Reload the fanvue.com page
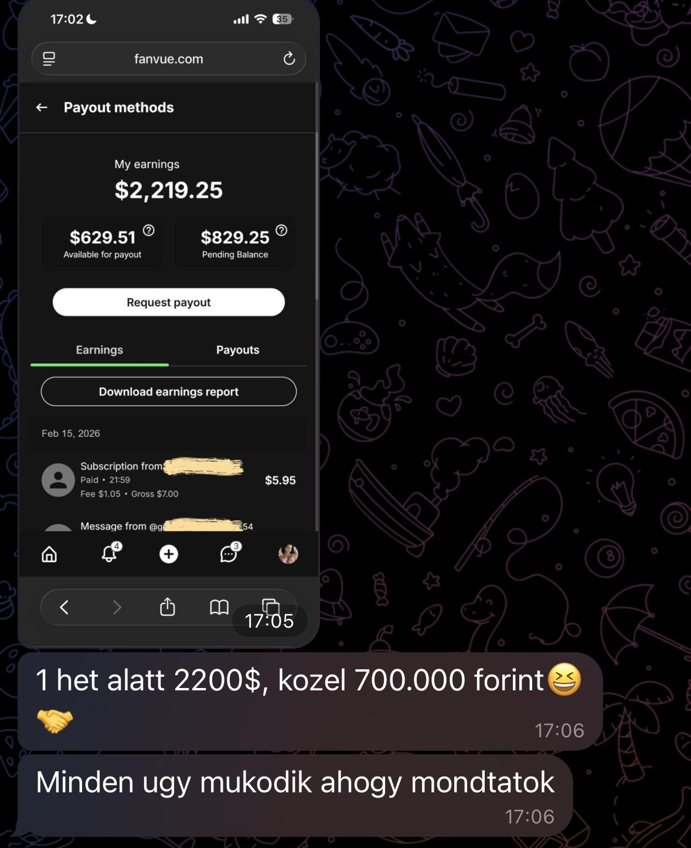The width and height of the screenshot is (691, 848). pos(289,59)
